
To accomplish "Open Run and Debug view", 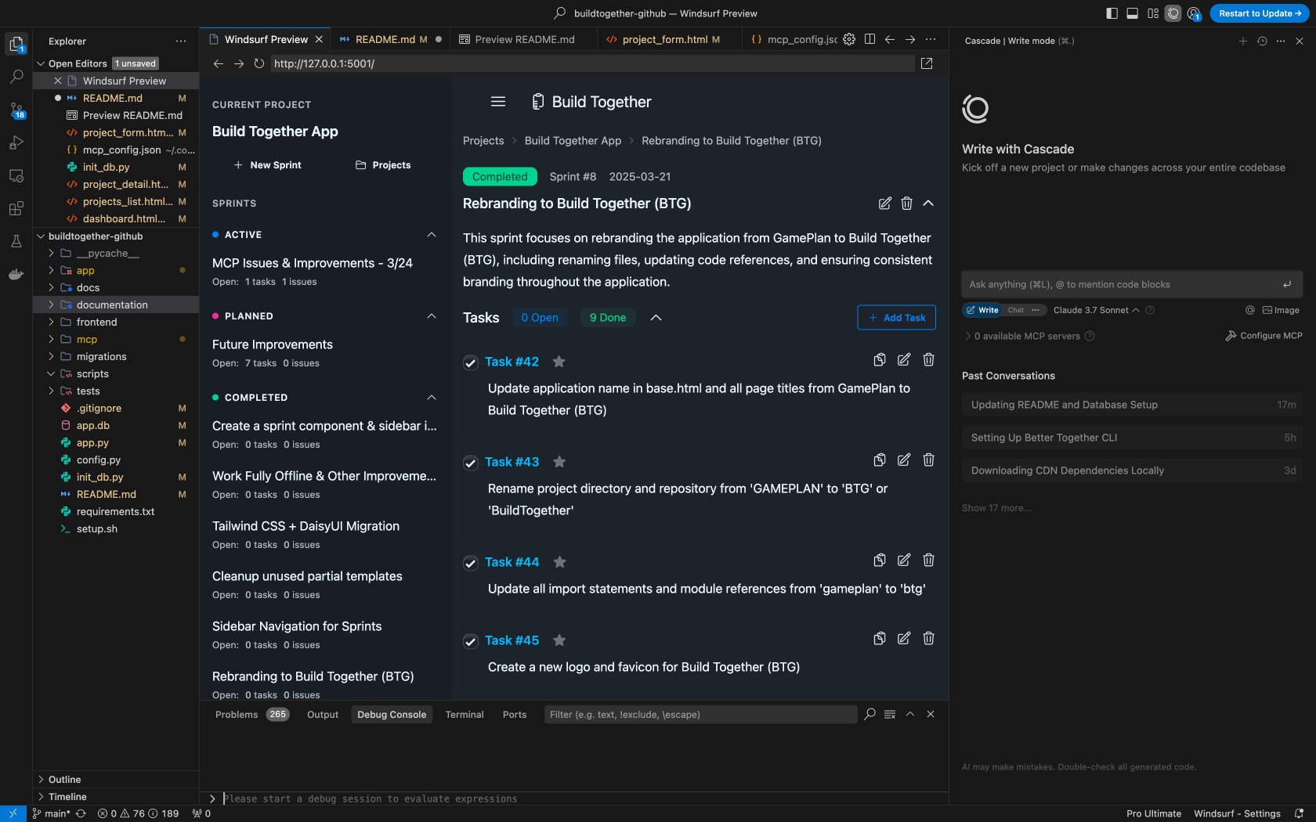I will click(16, 143).
